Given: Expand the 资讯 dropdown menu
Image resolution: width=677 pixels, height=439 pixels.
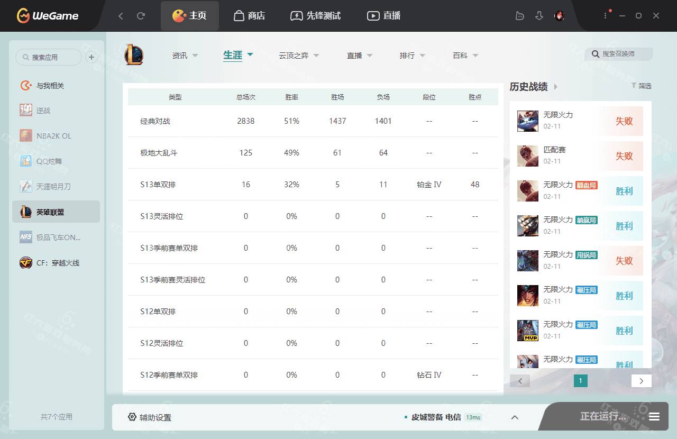Looking at the screenshot, I should coord(185,56).
